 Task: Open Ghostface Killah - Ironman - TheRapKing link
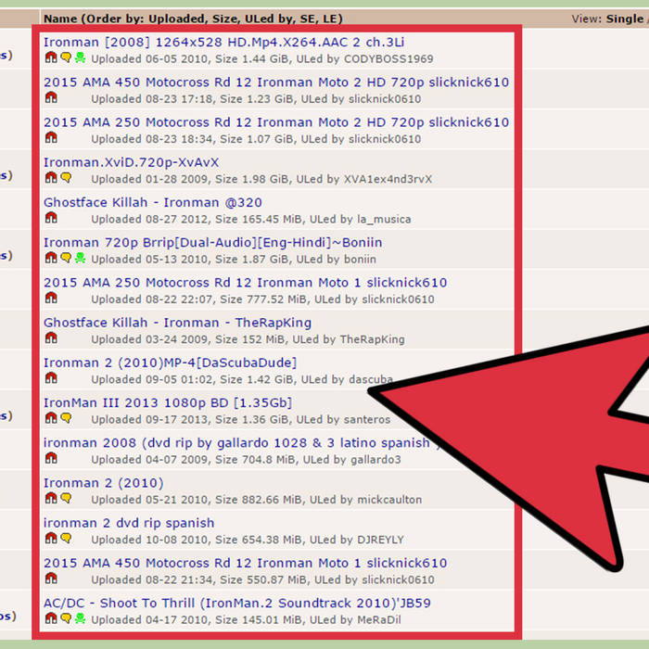(177, 323)
